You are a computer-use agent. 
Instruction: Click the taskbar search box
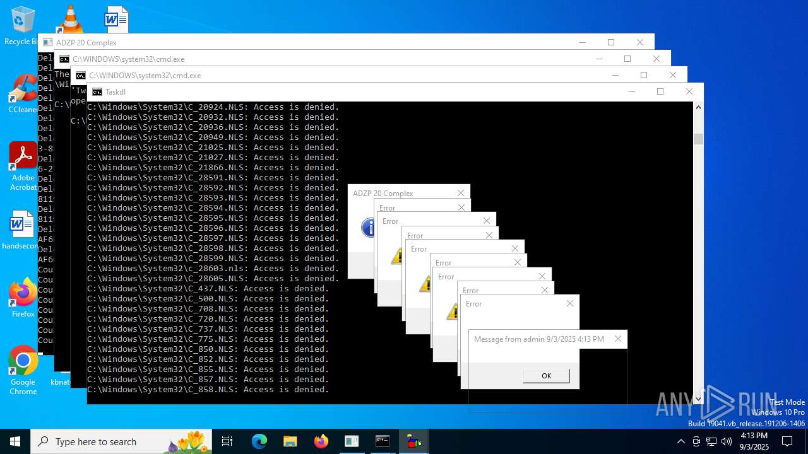click(x=121, y=441)
